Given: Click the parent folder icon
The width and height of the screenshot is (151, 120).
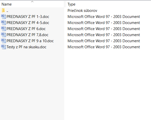Looking at the screenshot, I should (x=3, y=10).
